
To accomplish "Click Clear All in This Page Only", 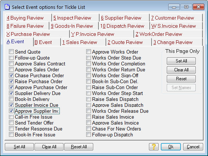I will coord(181,70).
